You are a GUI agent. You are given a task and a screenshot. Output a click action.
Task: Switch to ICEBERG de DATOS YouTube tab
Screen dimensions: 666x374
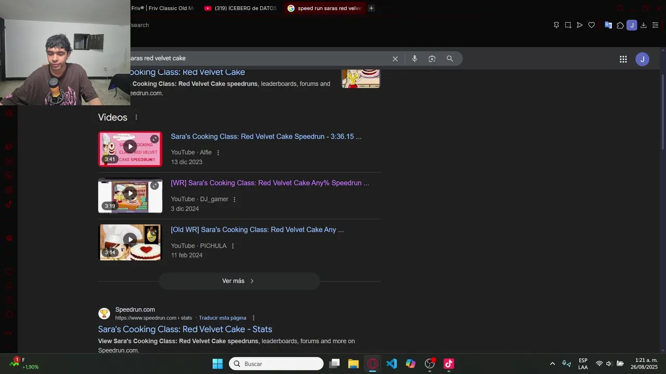[x=240, y=8]
